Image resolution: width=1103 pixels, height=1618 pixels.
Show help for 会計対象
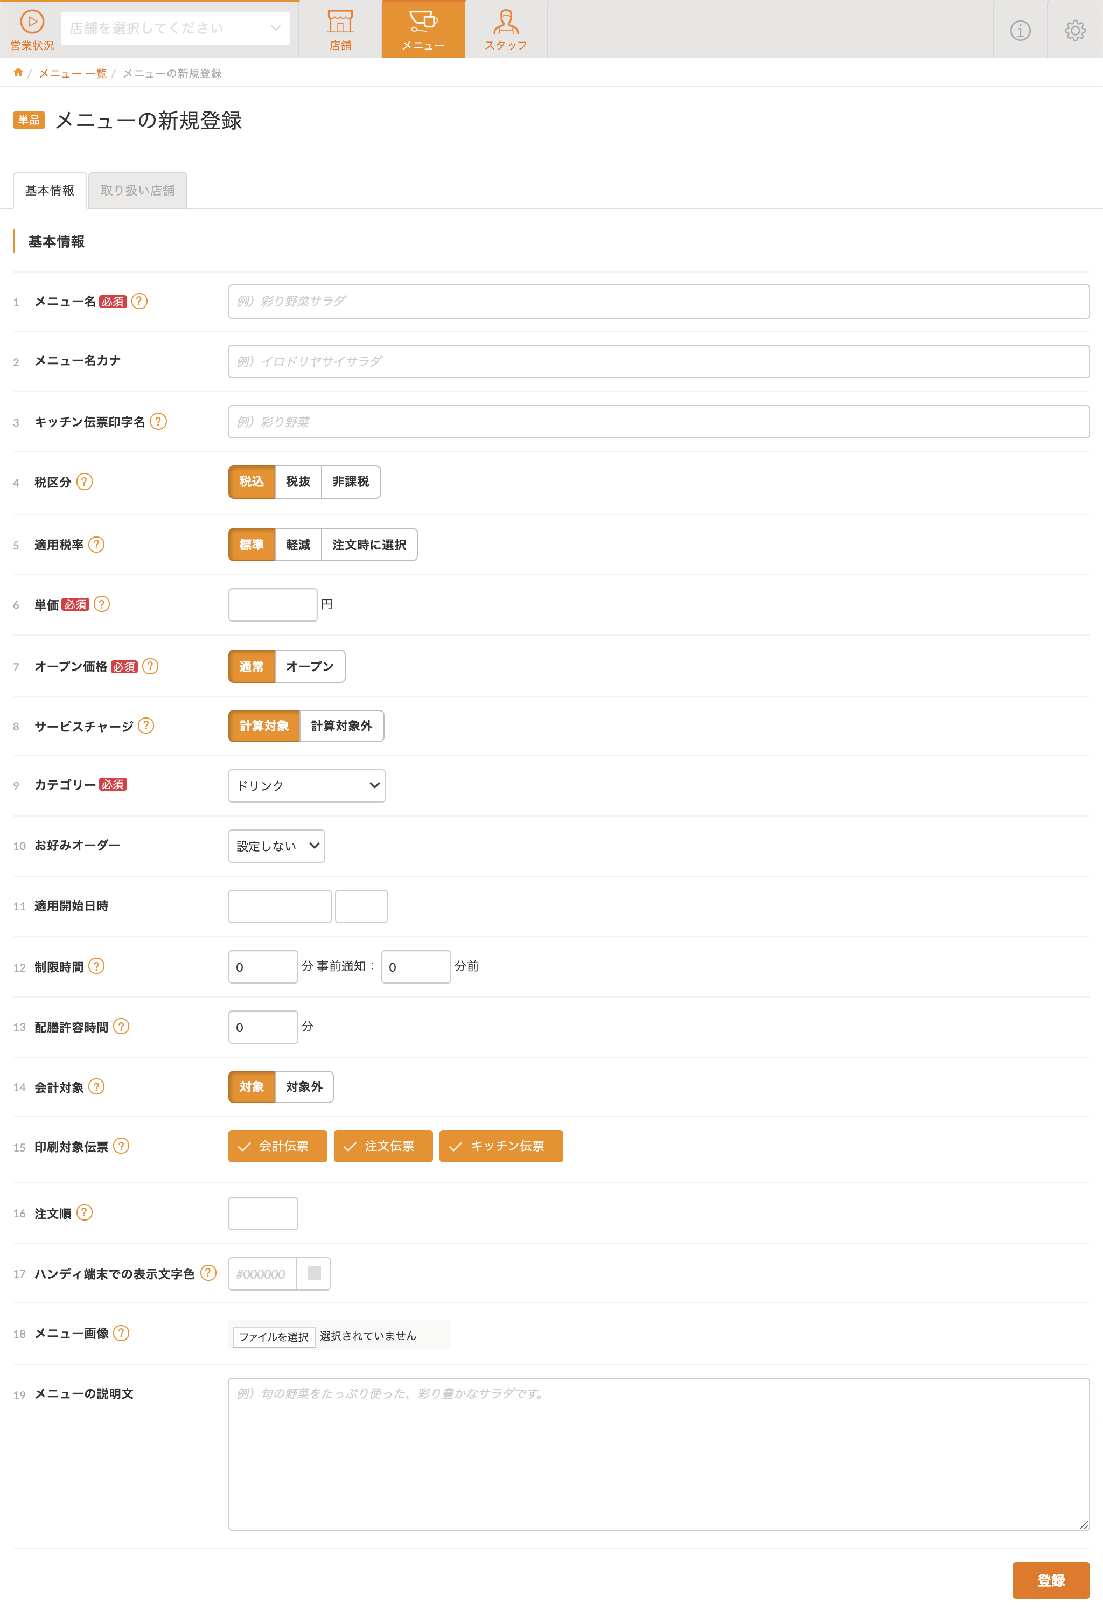(x=97, y=1086)
